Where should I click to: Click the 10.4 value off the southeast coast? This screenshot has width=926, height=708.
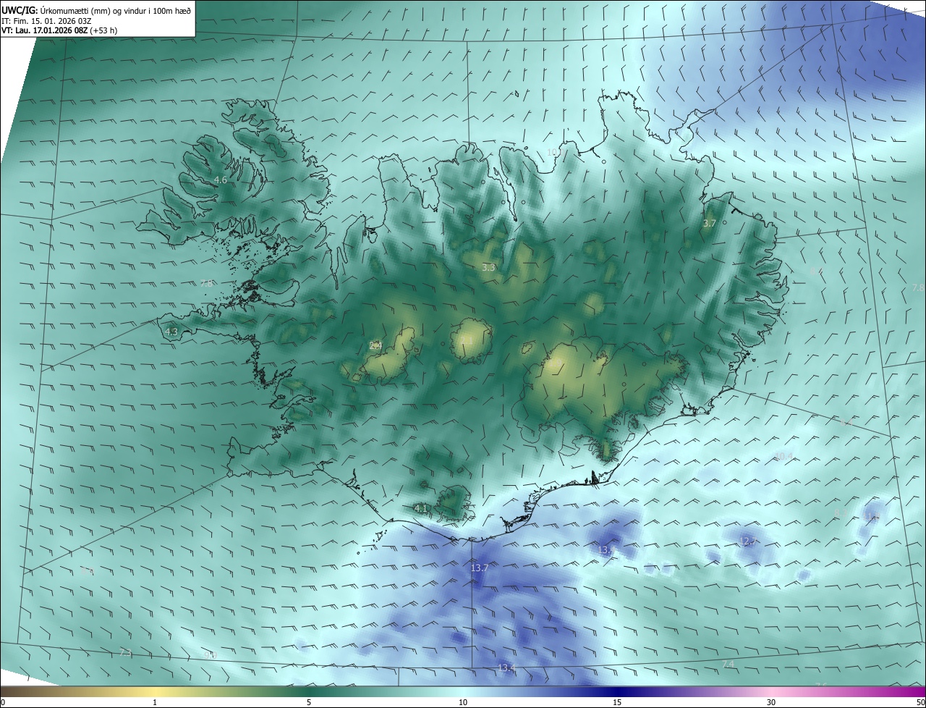783,456
